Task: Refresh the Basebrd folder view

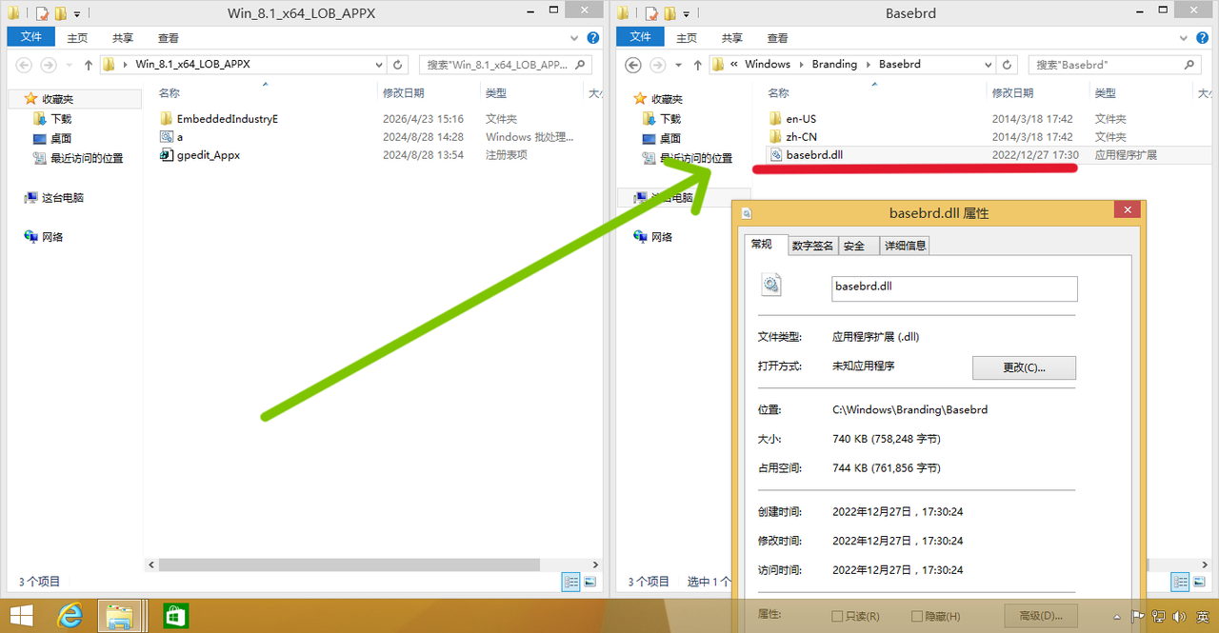Action: click(1009, 65)
